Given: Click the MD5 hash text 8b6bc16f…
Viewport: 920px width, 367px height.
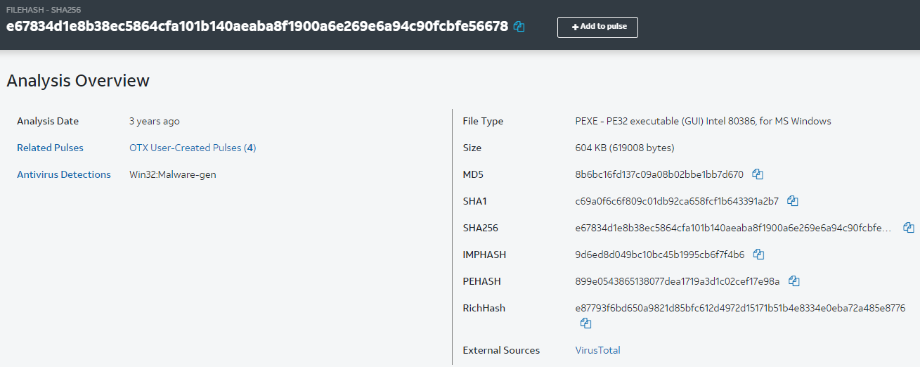Looking at the screenshot, I should [x=659, y=174].
